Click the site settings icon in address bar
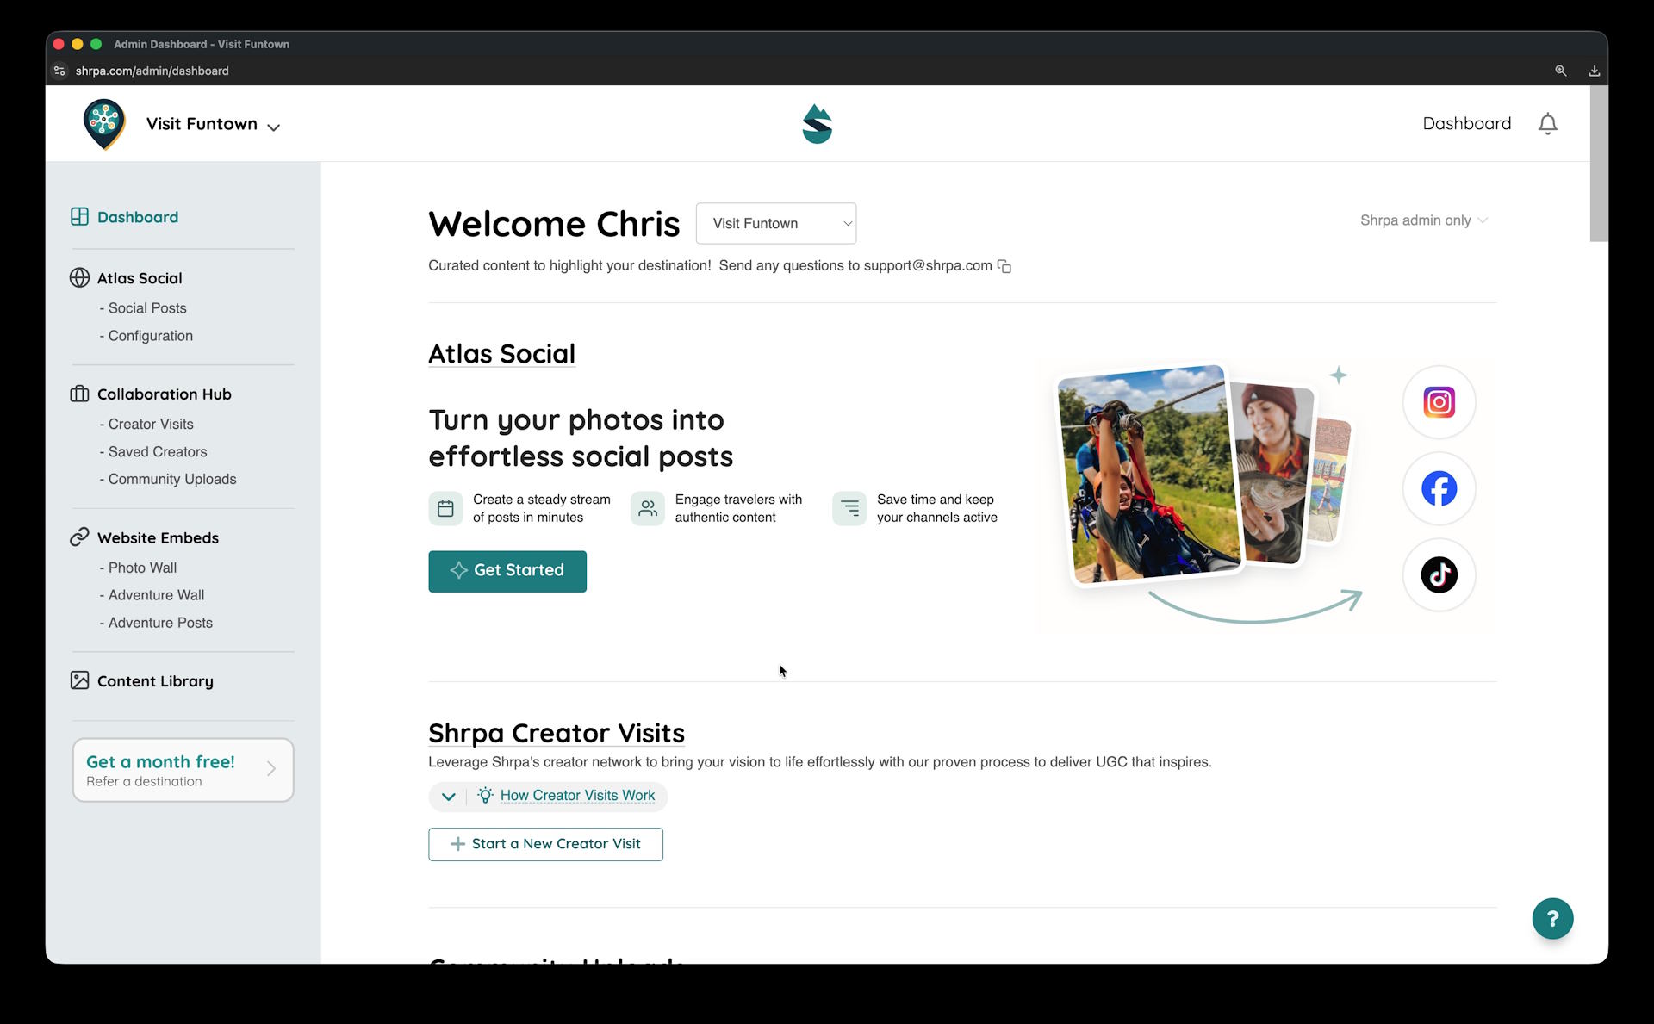Screen dimensions: 1654x1024 point(59,71)
